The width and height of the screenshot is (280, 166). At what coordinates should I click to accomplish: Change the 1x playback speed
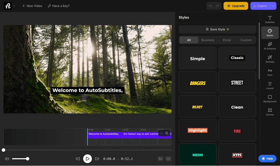click(x=160, y=159)
